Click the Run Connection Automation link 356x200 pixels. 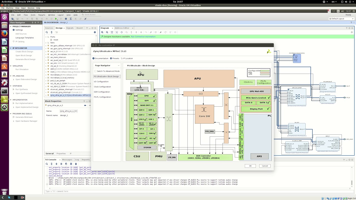pos(143,37)
